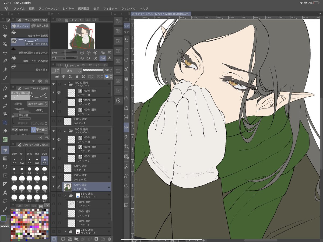Select sub tool 編集レイヤーのみ参照
The width and height of the screenshot is (323, 242).
point(30,59)
